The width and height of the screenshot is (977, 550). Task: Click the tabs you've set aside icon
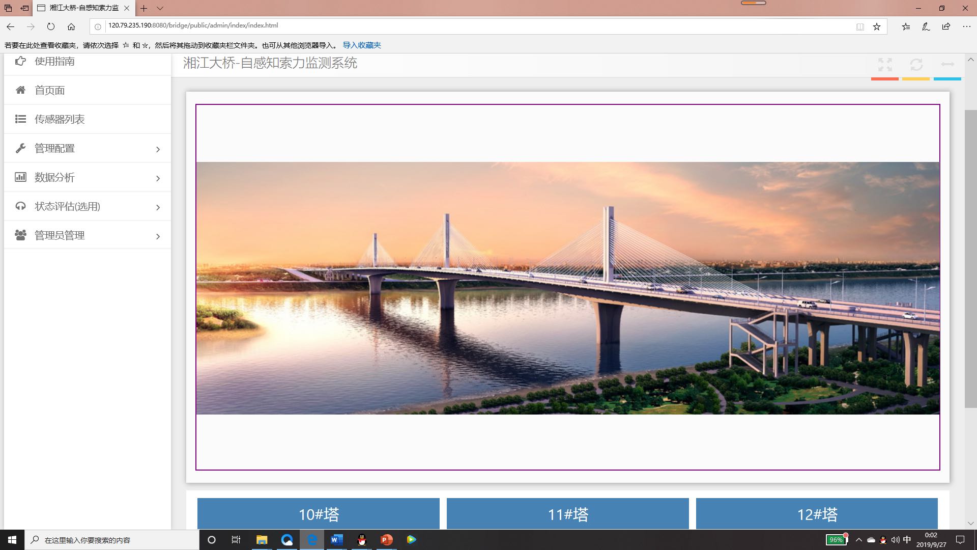[8, 8]
